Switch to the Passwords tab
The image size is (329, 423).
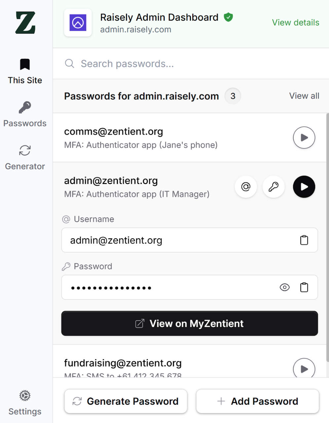pos(25,115)
